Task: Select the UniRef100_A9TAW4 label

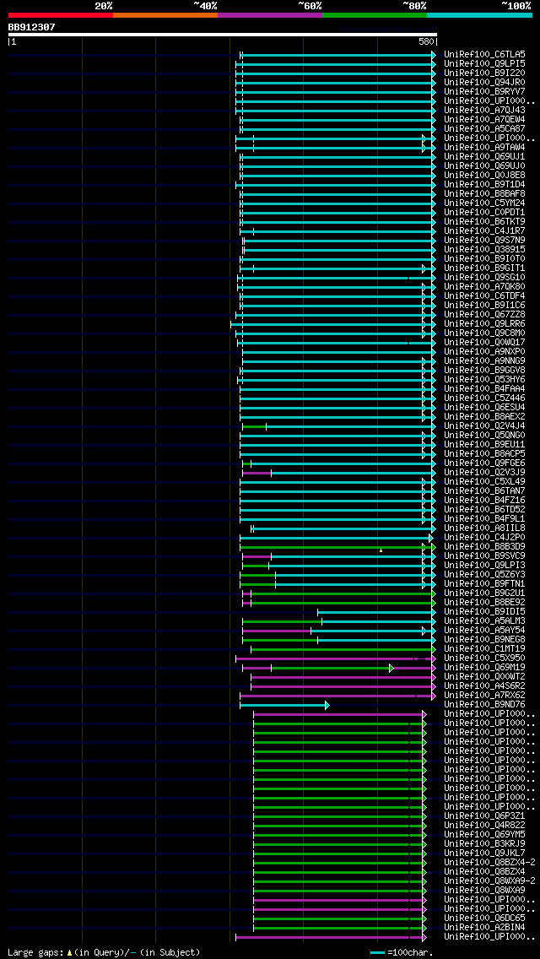Action: 484,148
